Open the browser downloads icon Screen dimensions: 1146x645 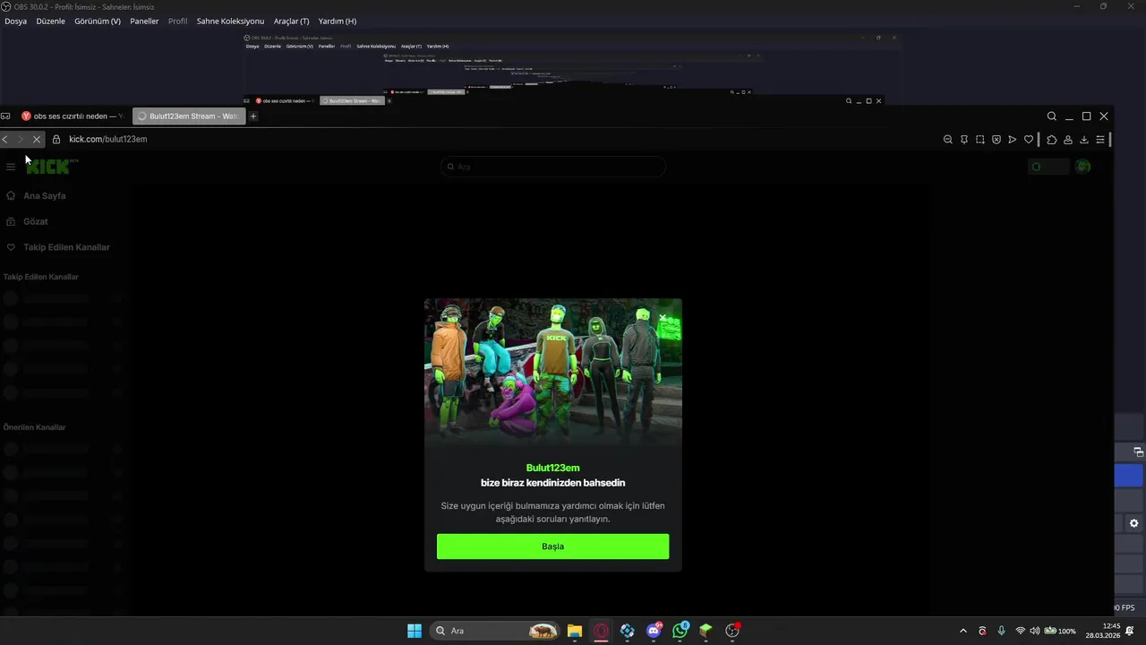point(1084,139)
